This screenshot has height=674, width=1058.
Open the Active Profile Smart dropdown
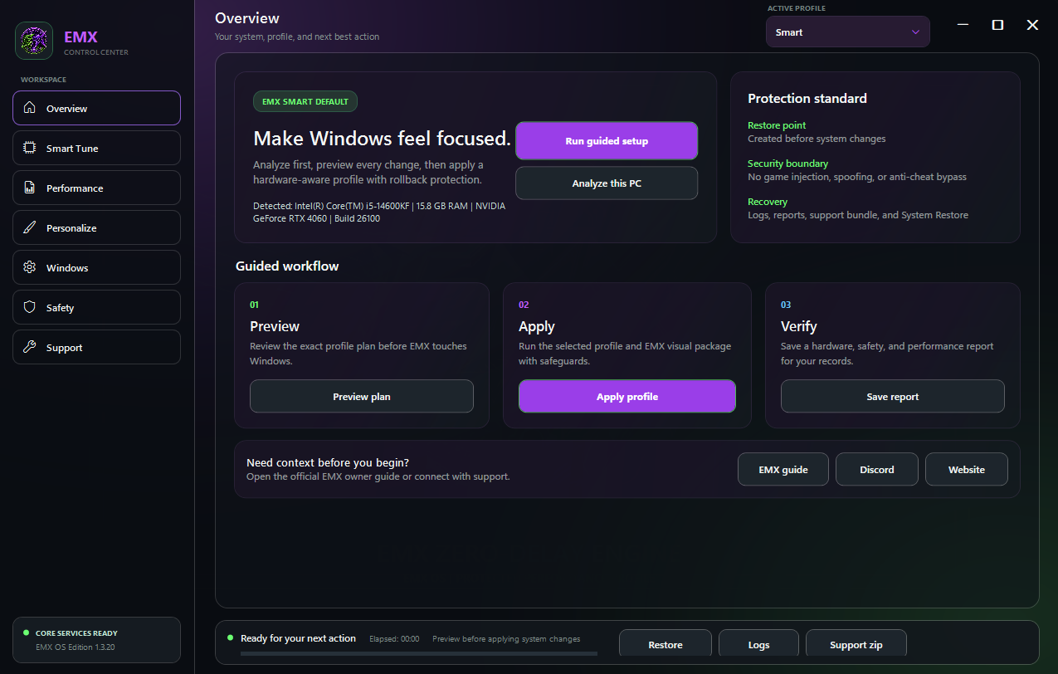tap(847, 32)
